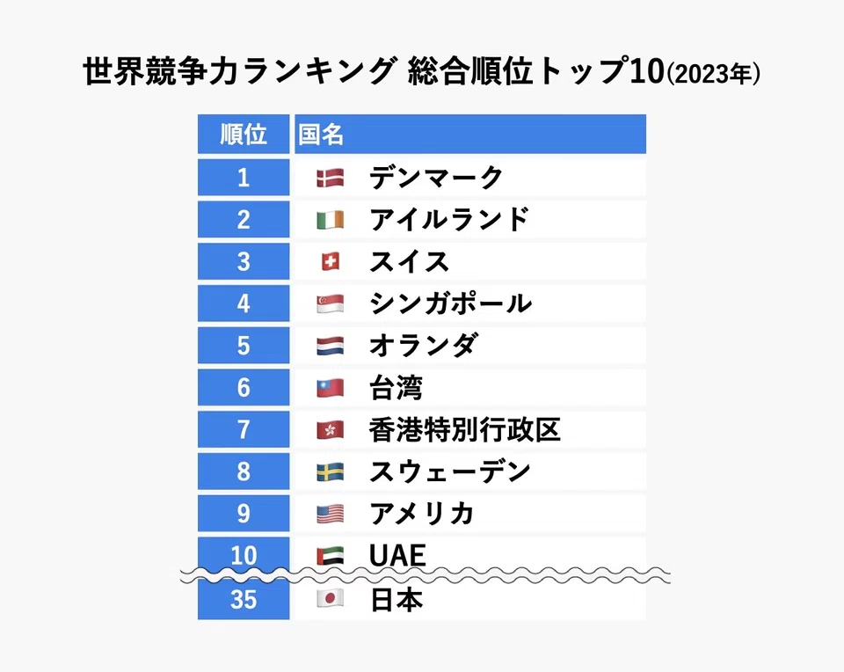Image resolution: width=844 pixels, height=672 pixels.
Task: Click the 日本 country name
Action: (397, 599)
